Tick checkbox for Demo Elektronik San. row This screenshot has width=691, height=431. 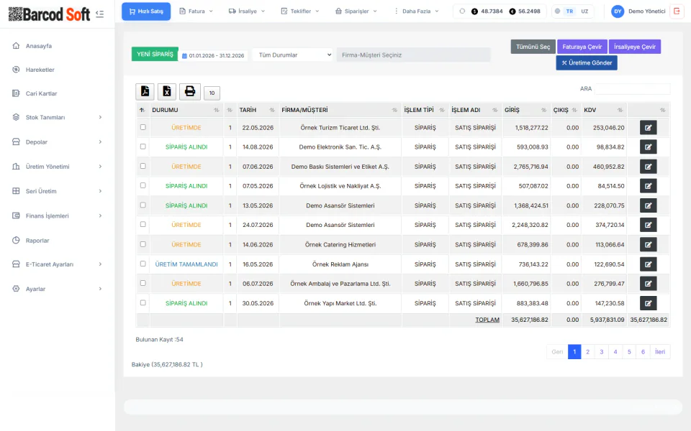point(143,147)
